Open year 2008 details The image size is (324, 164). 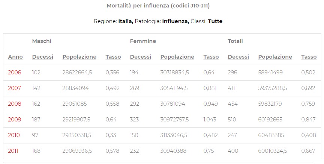(15, 104)
